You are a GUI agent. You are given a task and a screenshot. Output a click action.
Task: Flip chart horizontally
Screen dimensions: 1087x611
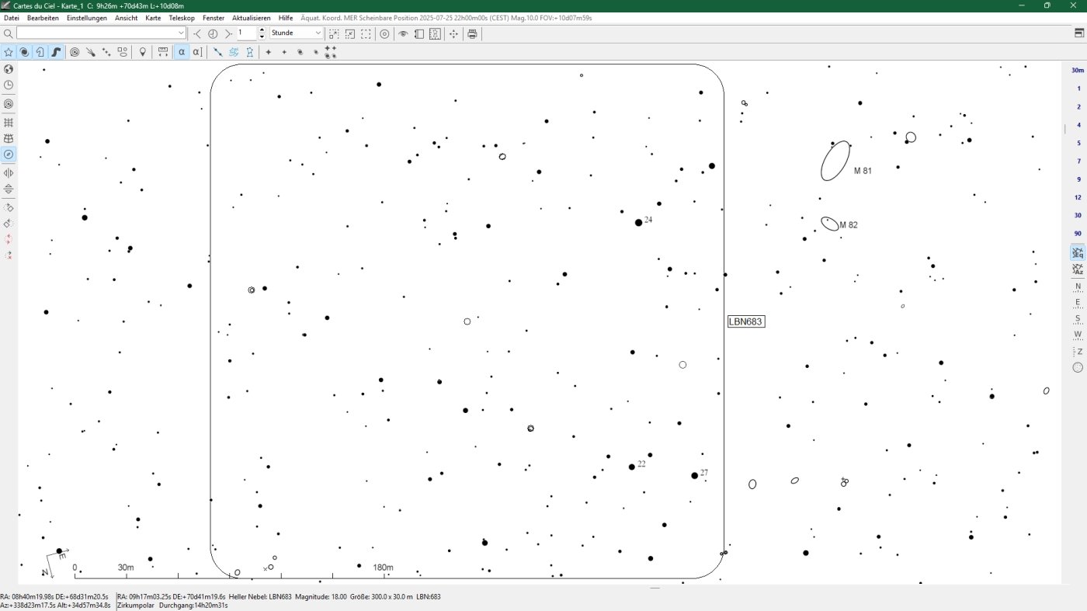(x=9, y=173)
